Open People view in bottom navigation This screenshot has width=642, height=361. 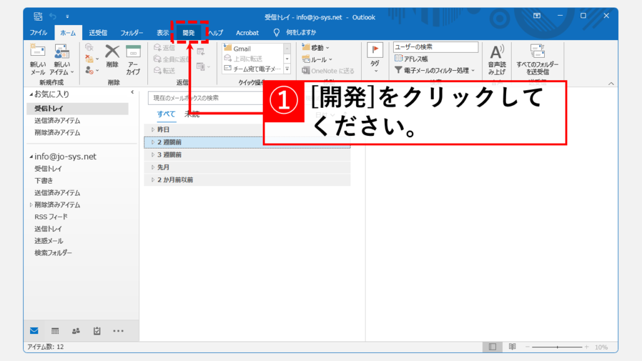76,330
